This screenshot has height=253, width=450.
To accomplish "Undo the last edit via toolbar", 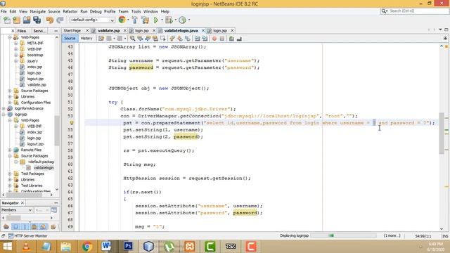I will point(50,20).
